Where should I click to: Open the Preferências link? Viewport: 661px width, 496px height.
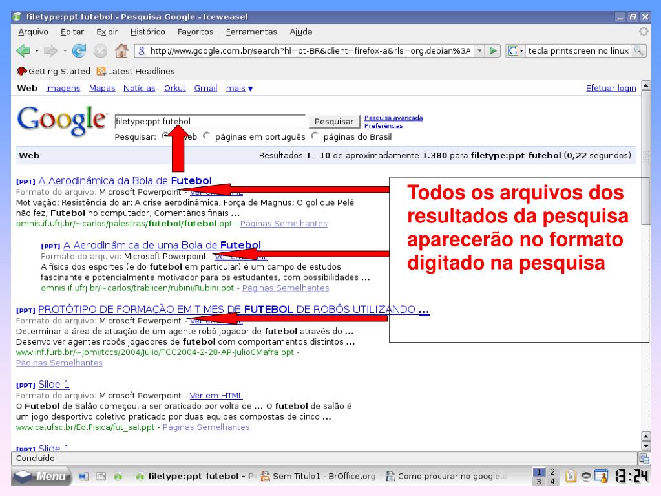[x=383, y=125]
